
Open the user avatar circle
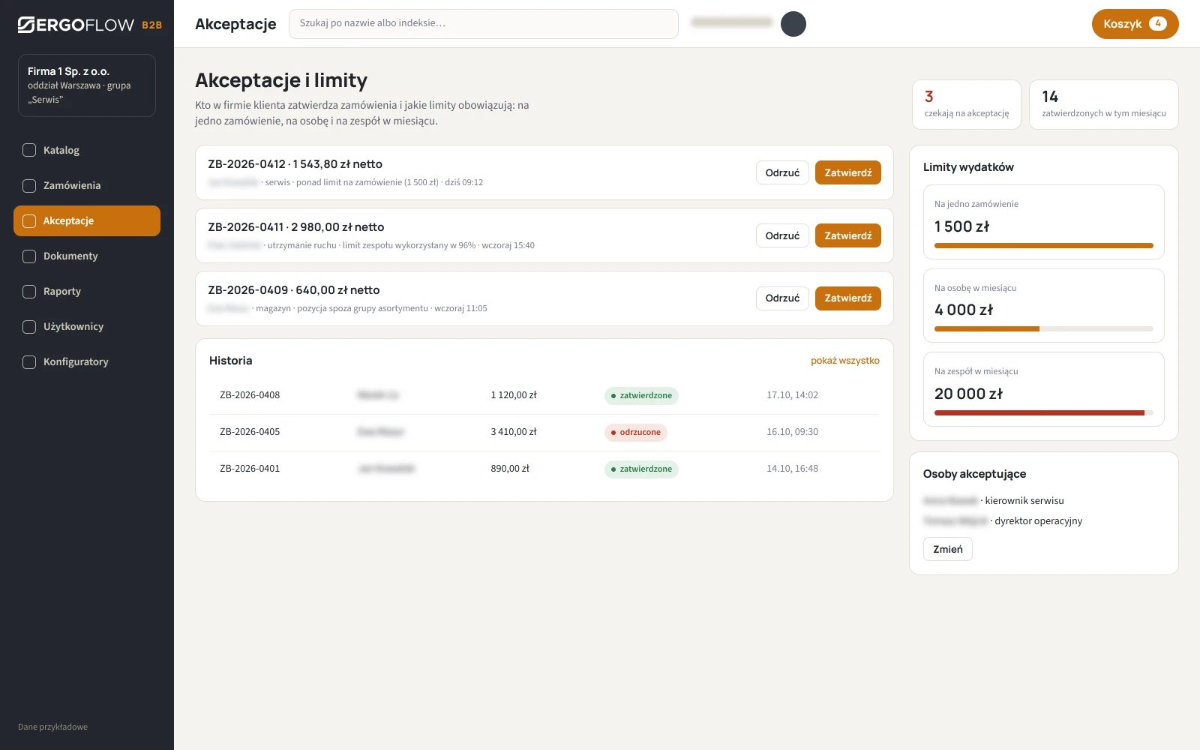[793, 24]
